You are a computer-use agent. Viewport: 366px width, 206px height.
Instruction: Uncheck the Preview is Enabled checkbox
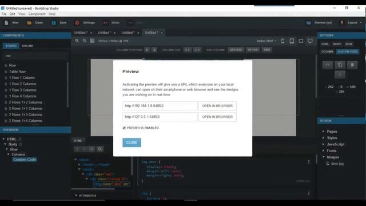coord(124,128)
